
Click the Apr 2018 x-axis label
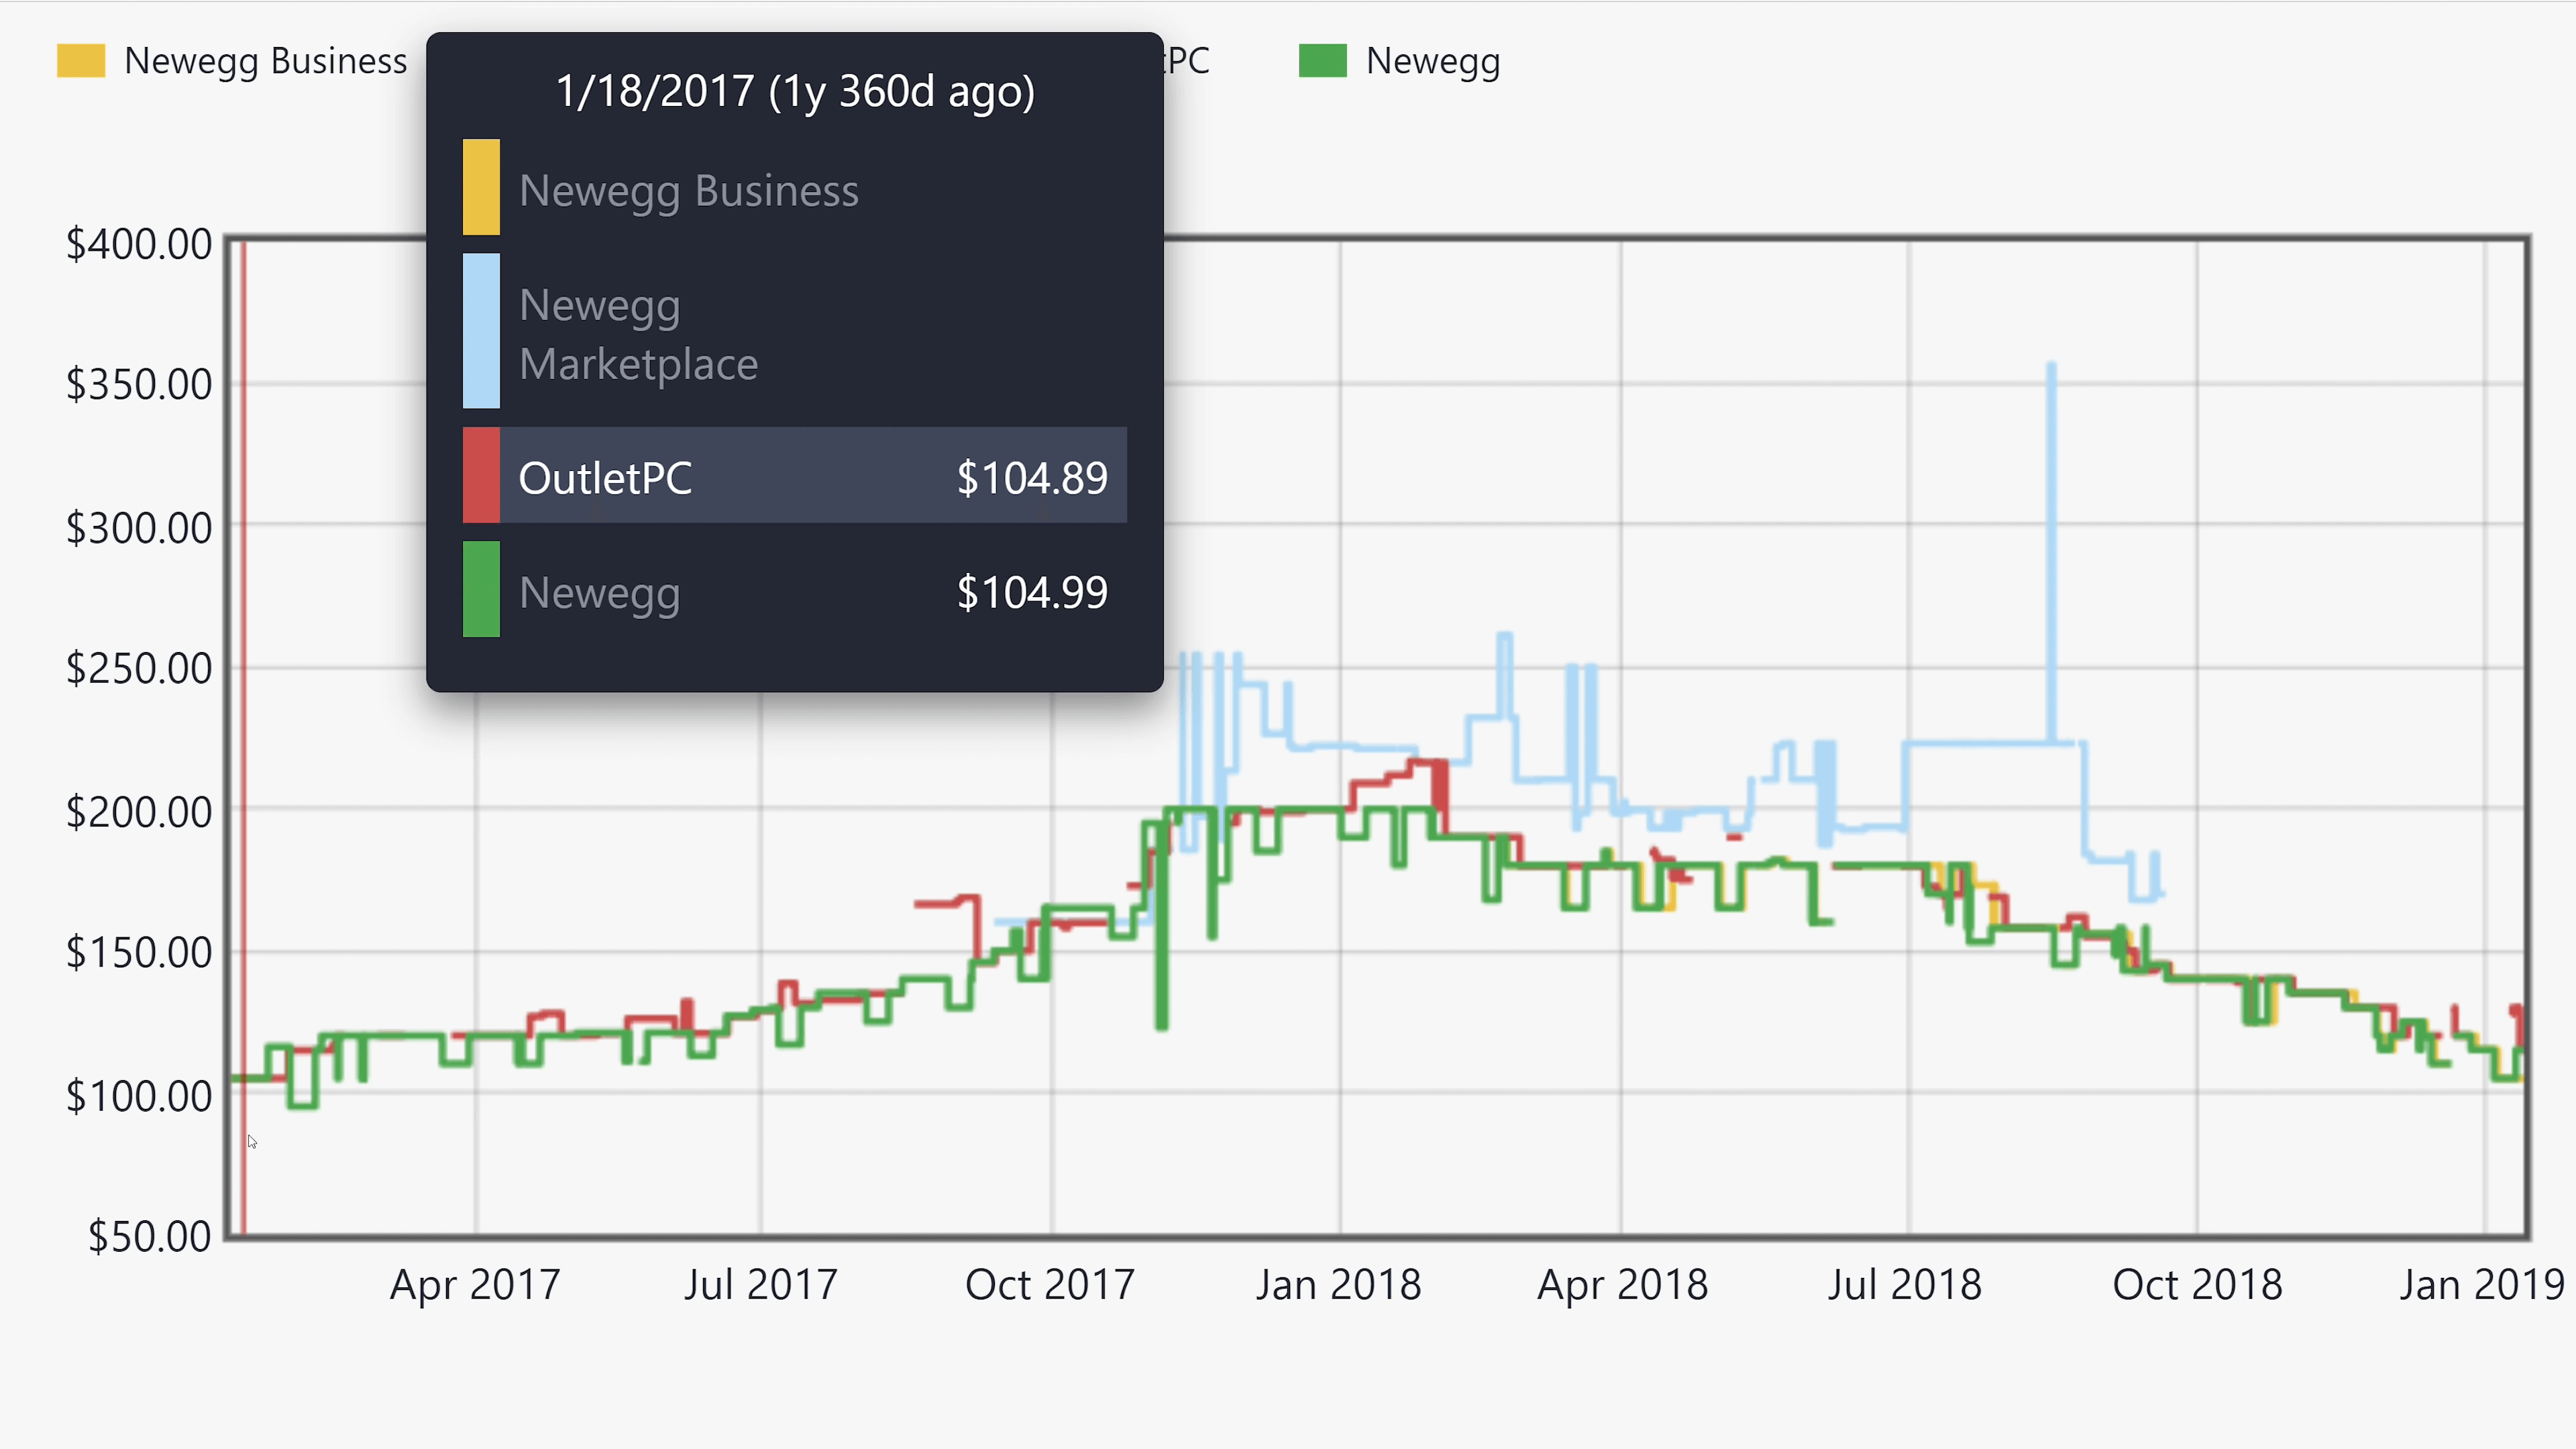[x=1623, y=1285]
